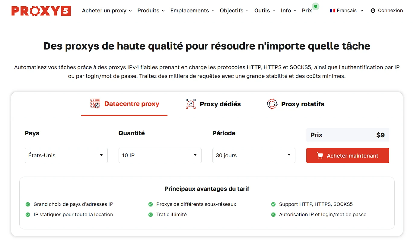Select the Proxy rotatifs tab
Image resolution: width=414 pixels, height=243 pixels.
302,104
